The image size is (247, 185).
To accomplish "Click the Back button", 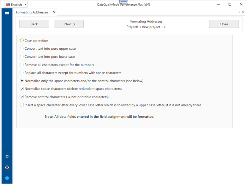I will pyautogui.click(x=34, y=24).
